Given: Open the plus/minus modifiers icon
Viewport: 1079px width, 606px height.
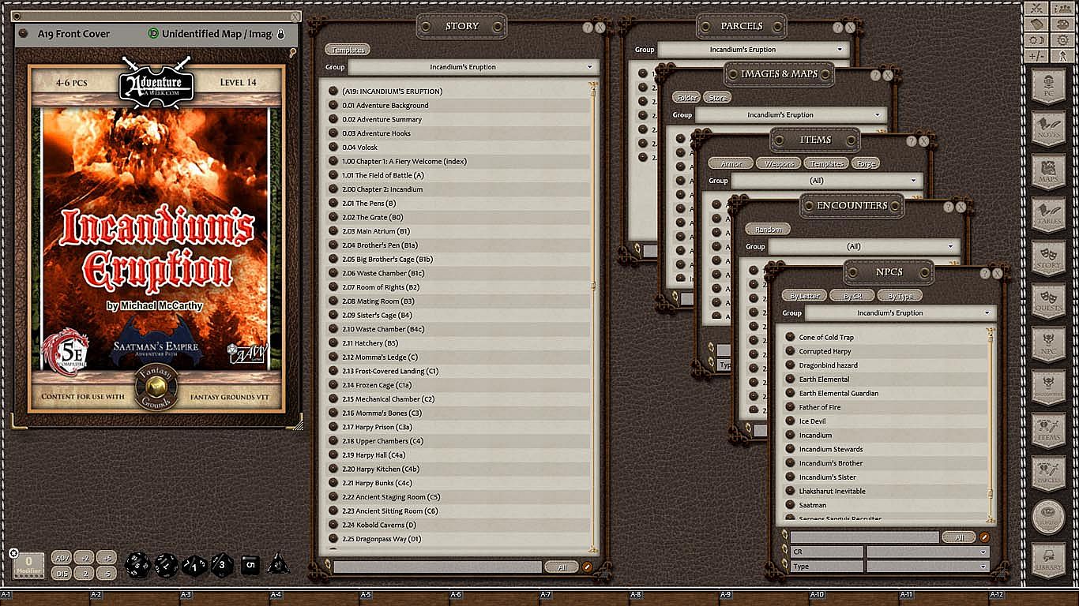Looking at the screenshot, I should 1036,55.
